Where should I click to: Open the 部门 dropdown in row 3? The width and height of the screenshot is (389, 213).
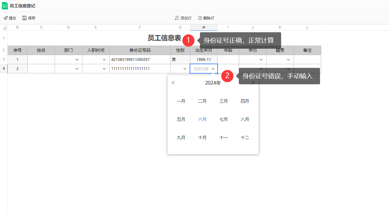coord(77,60)
